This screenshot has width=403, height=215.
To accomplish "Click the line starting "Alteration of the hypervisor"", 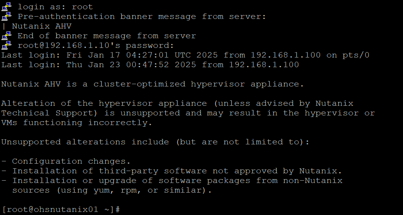I will pyautogui.click(x=177, y=103).
